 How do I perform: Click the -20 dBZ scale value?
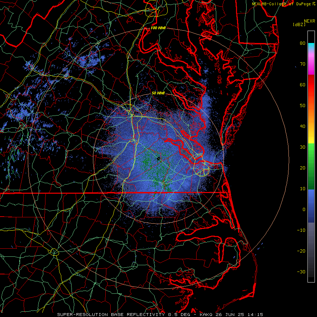tap(301, 251)
